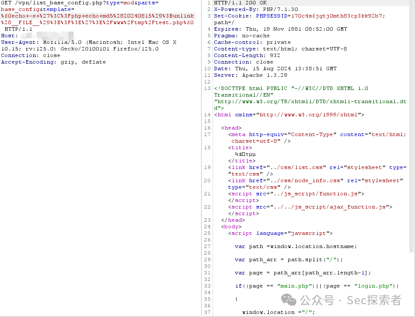The width and height of the screenshot is (415, 317).
Task: Click the node_info.css stylesheet link line
Action: point(316,184)
